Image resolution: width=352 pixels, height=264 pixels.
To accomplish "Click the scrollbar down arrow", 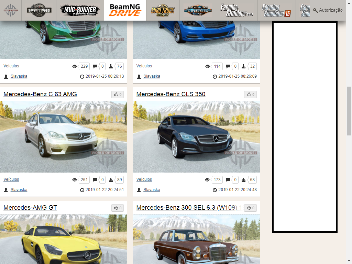I will [x=349, y=261].
